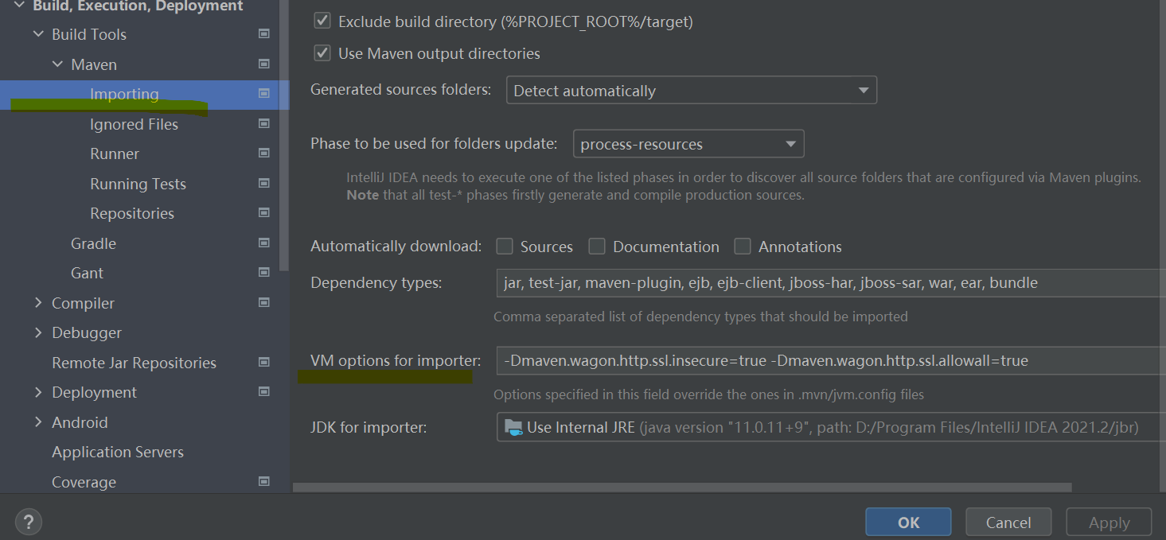The width and height of the screenshot is (1166, 540).
Task: Click the project-level icon beside Coverage
Action: coord(264,481)
